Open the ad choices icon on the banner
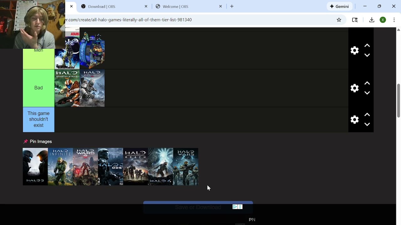This screenshot has width=401, height=225. (x=235, y=207)
